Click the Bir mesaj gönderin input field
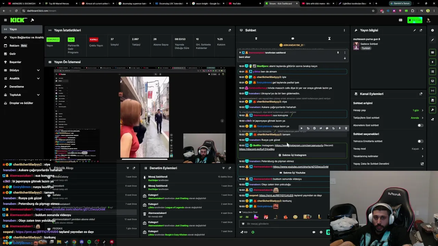 pyautogui.click(x=284, y=224)
